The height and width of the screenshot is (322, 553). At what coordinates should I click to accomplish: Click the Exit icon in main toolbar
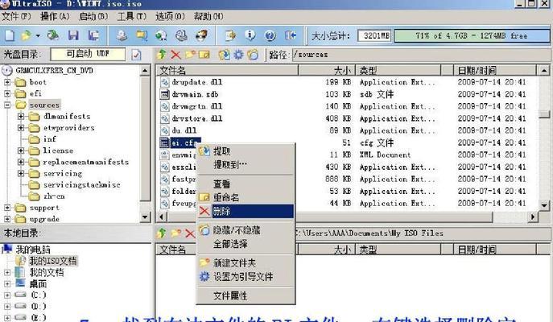[291, 35]
